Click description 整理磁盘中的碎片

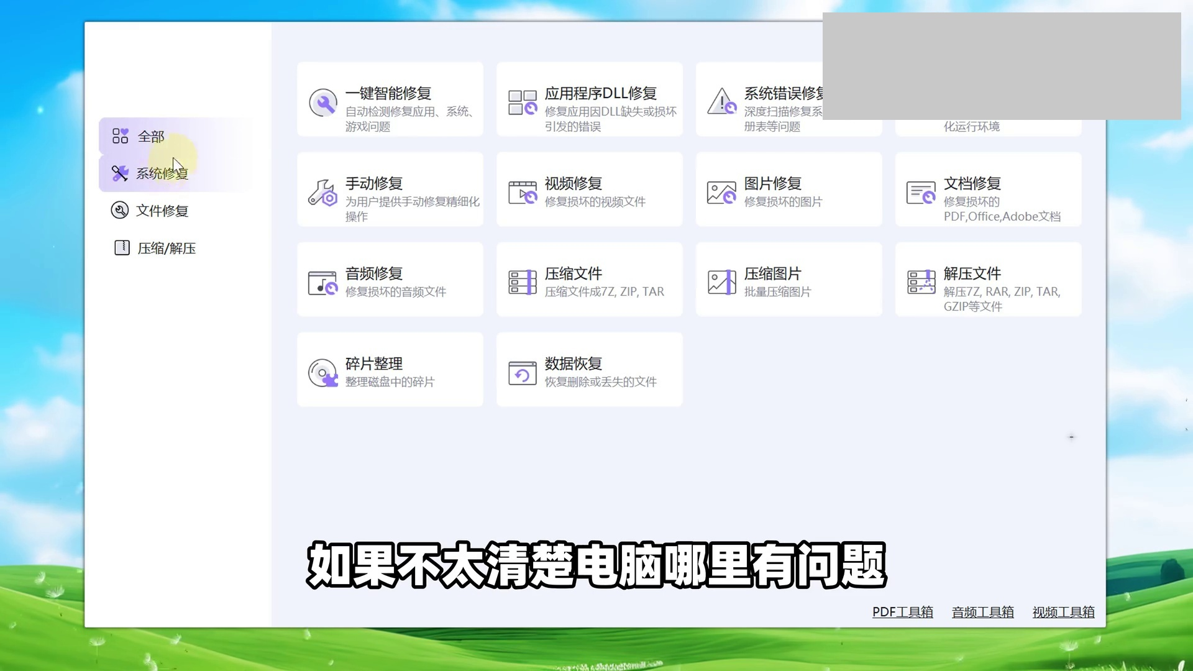[x=390, y=381]
